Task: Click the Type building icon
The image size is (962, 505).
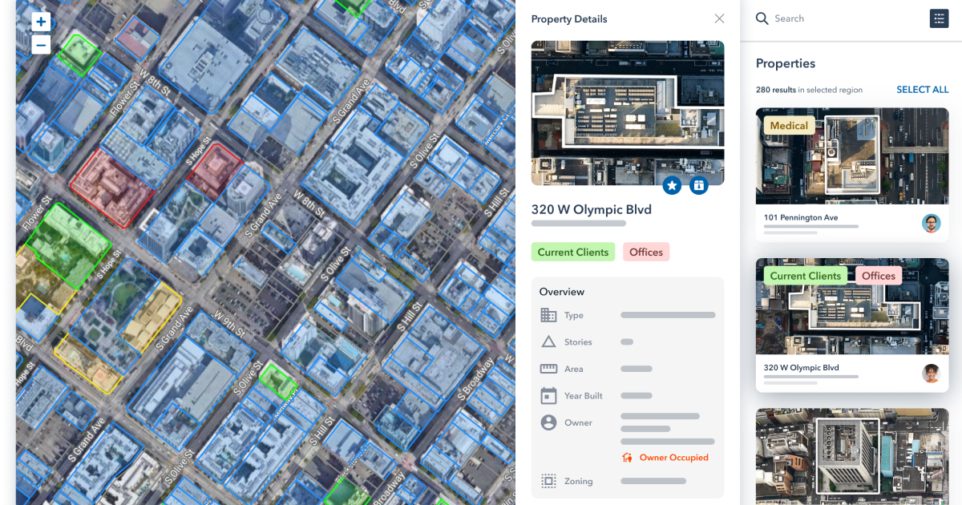Action: coord(548,315)
